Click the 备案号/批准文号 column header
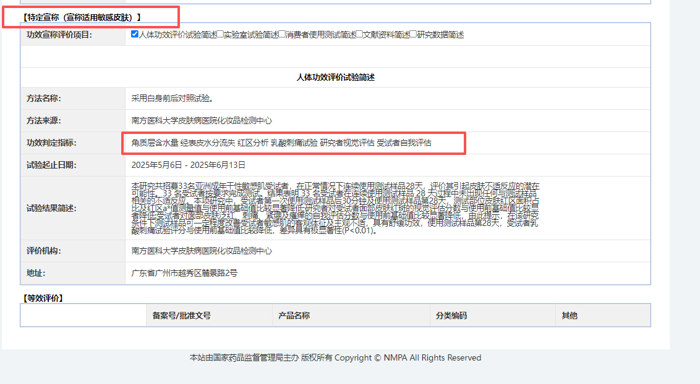This screenshot has width=700, height=384. pyautogui.click(x=181, y=315)
